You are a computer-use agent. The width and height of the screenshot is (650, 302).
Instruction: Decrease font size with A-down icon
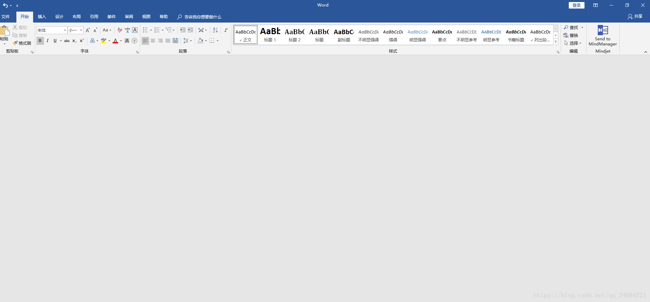[x=96, y=30]
